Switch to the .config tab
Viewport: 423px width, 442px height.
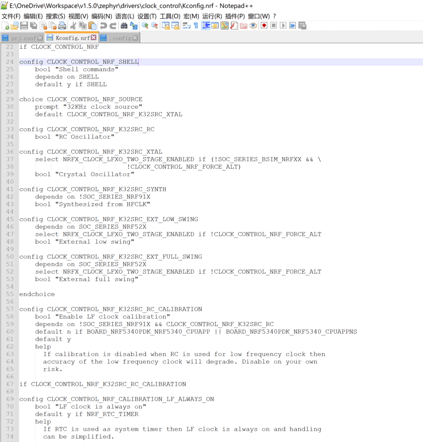(120, 38)
